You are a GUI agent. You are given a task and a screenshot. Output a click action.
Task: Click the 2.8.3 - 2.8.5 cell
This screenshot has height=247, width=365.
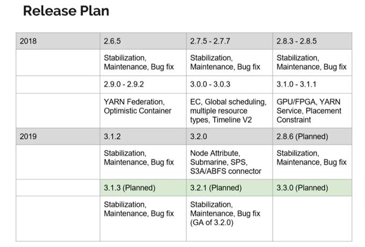pos(296,41)
